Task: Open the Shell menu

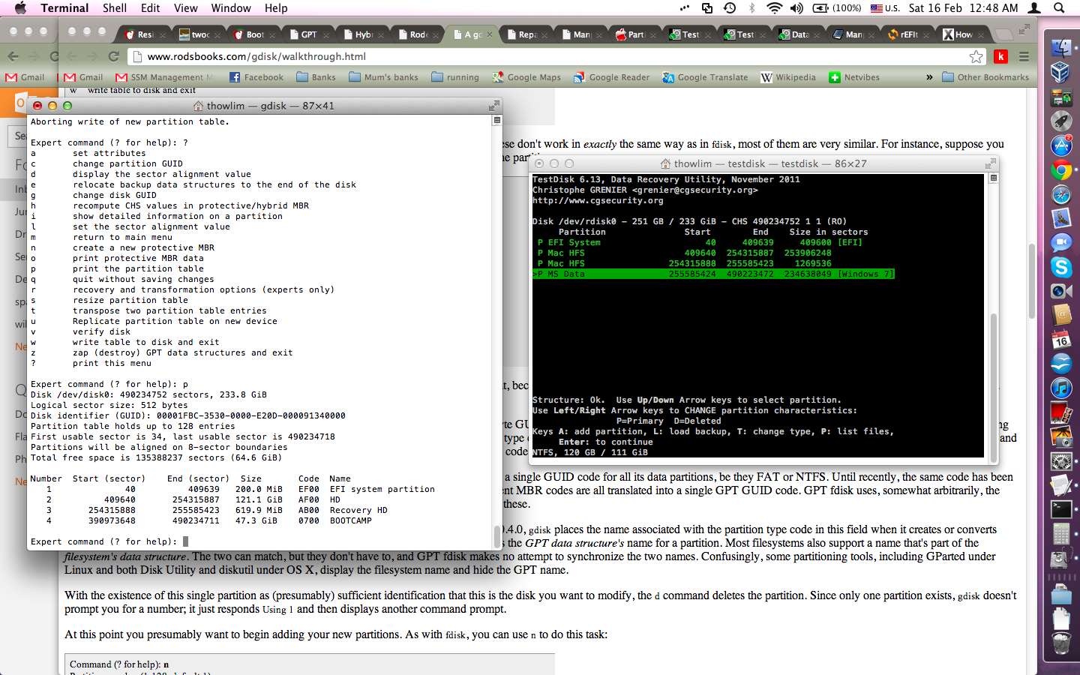Action: (115, 8)
